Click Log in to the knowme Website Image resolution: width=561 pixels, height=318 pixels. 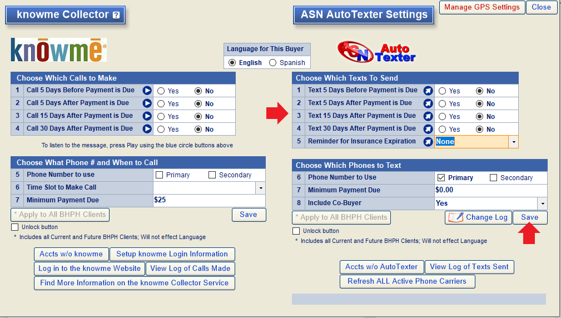(x=90, y=269)
